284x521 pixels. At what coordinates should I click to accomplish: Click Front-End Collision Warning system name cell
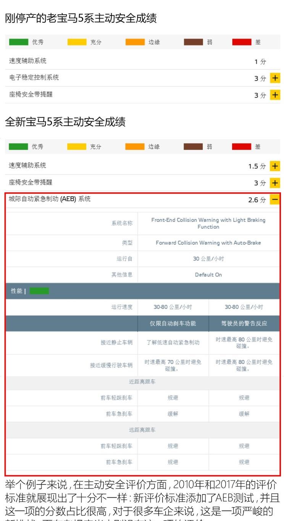point(208,223)
